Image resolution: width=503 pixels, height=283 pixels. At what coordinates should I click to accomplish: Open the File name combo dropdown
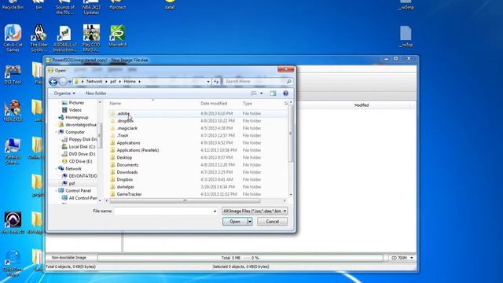pos(215,211)
